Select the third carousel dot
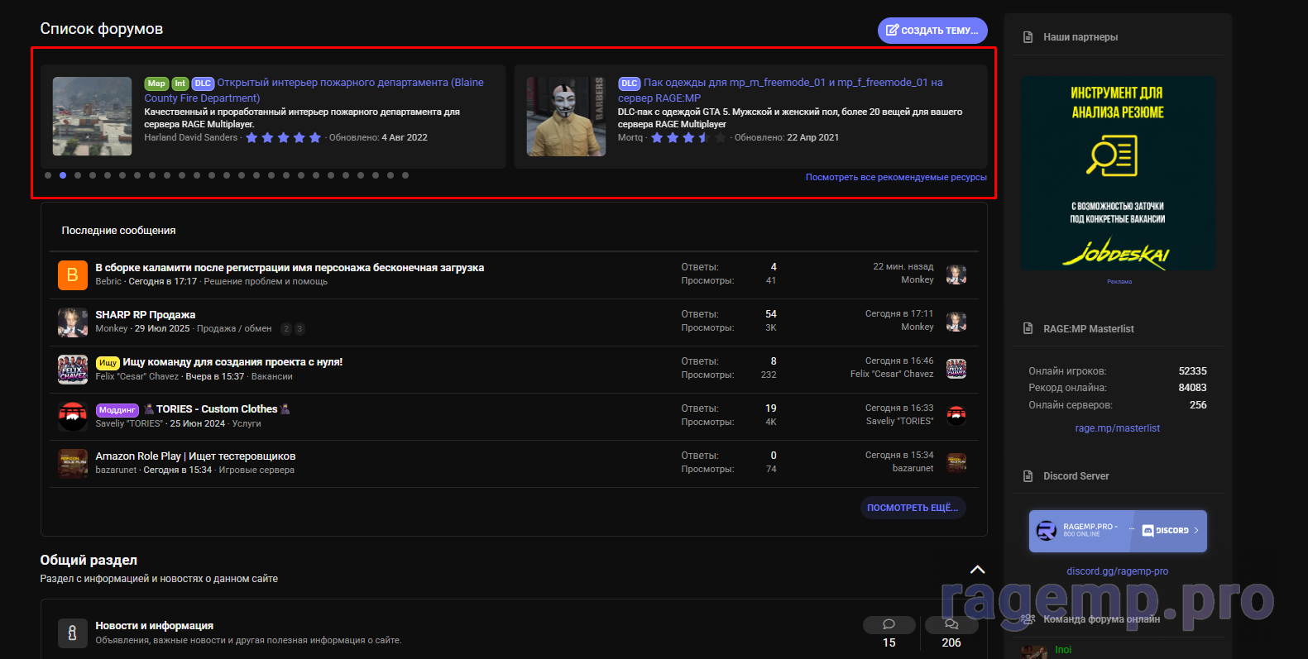Image resolution: width=1308 pixels, height=659 pixels. [78, 175]
